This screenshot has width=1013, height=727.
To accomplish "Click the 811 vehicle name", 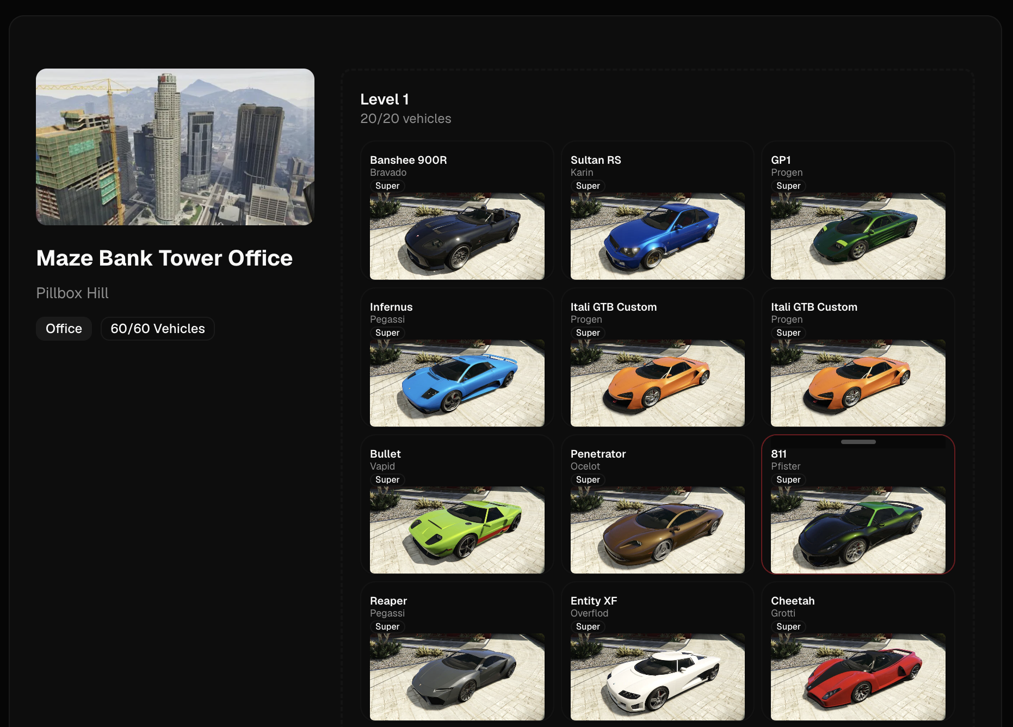I will point(779,454).
